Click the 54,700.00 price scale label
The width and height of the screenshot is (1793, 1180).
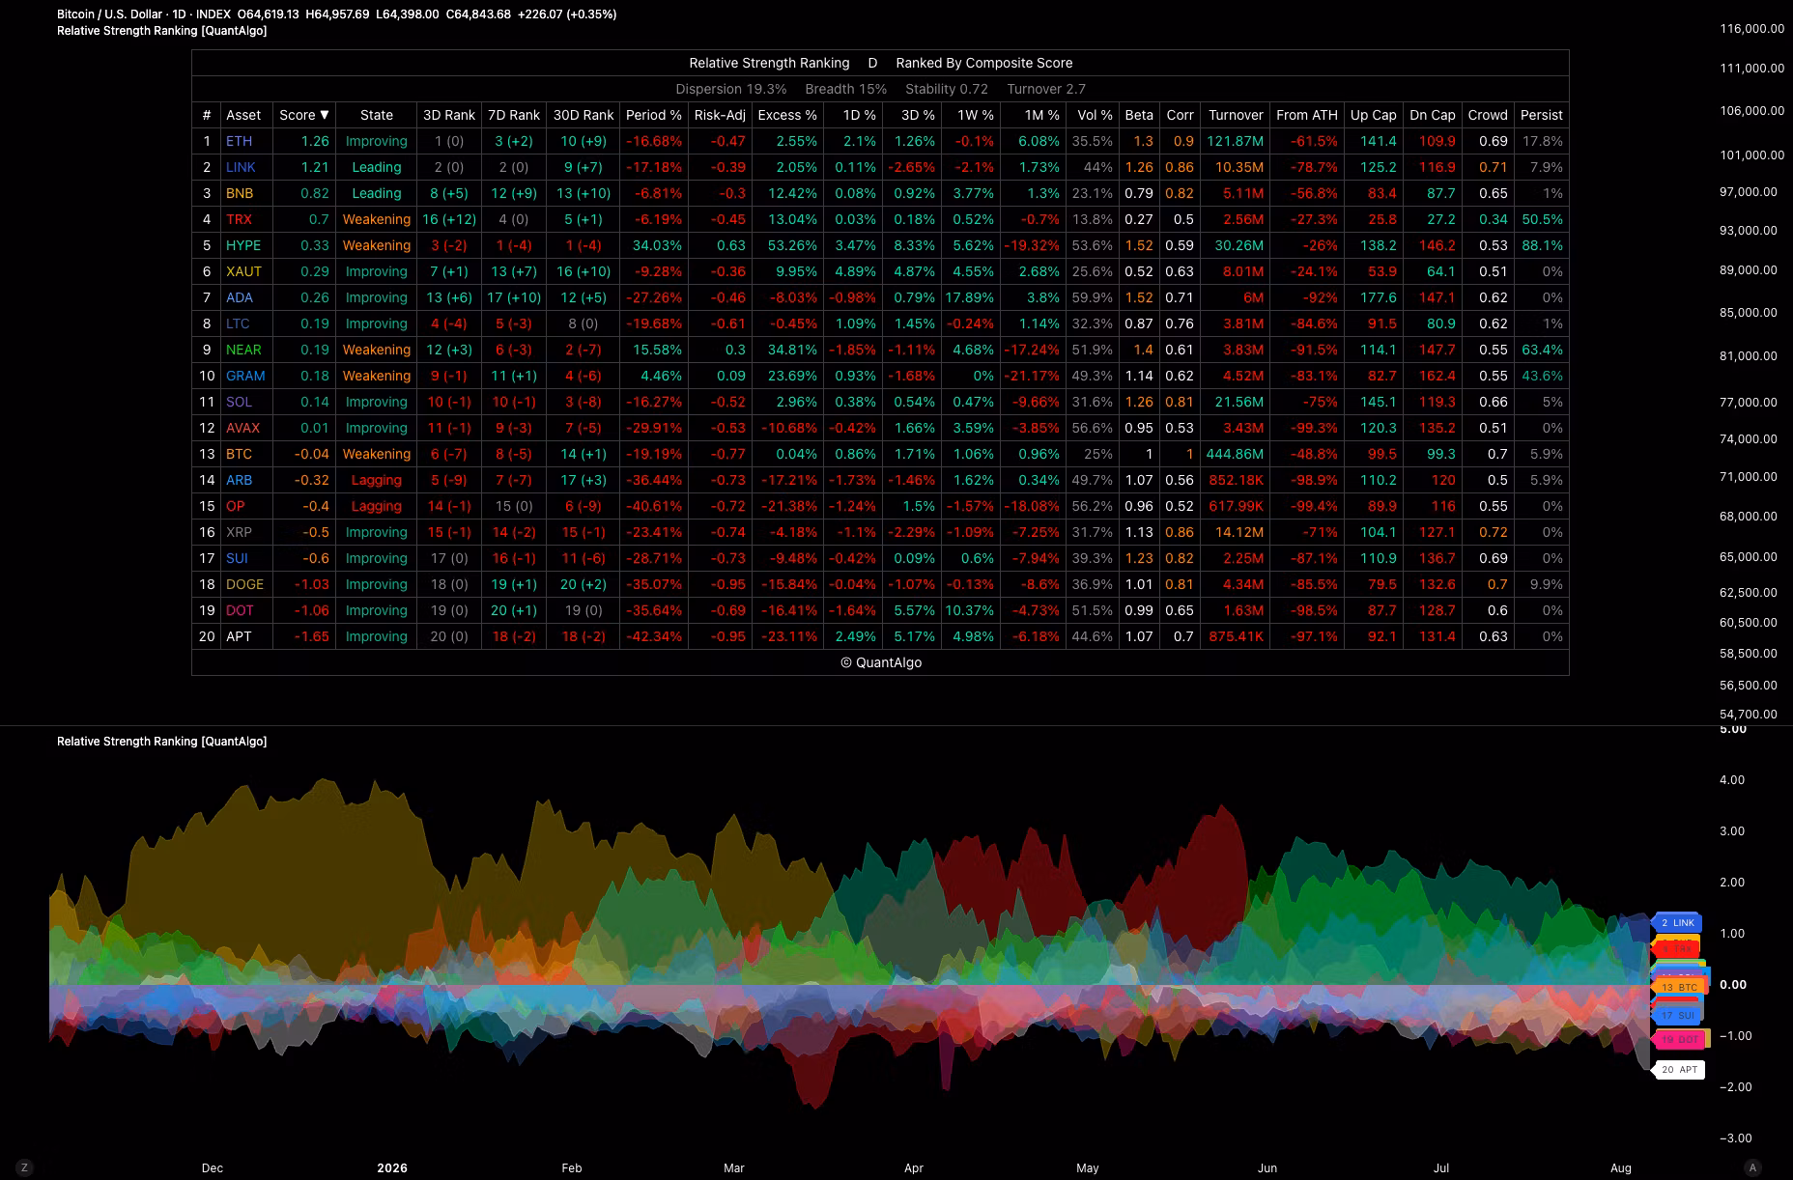(x=1749, y=715)
